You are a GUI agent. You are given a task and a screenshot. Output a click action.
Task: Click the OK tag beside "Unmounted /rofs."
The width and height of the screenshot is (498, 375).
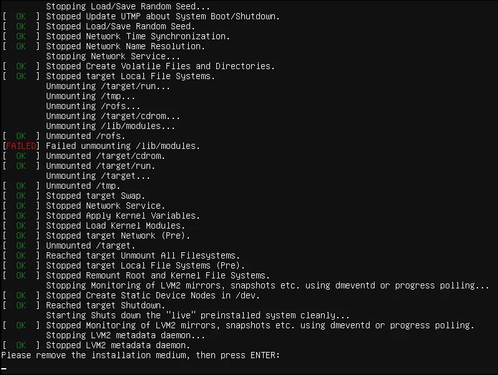(21, 136)
